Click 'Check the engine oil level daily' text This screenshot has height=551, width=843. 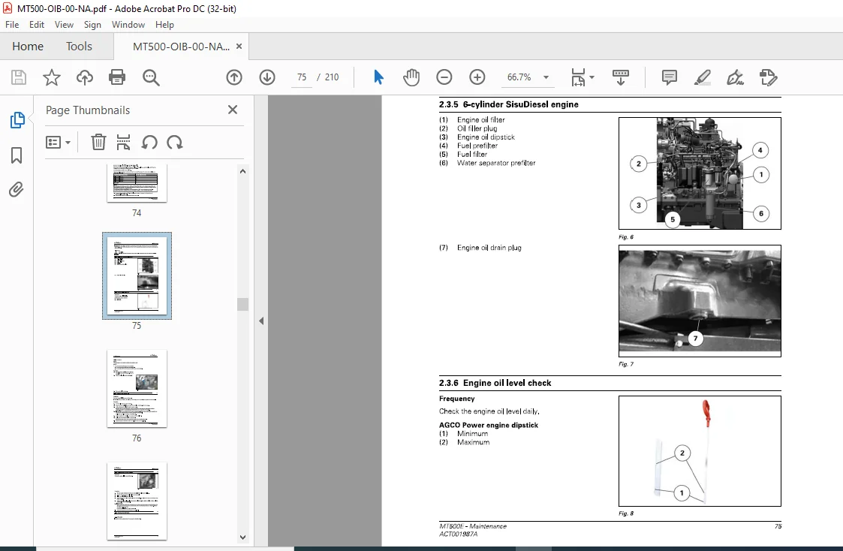[489, 411]
